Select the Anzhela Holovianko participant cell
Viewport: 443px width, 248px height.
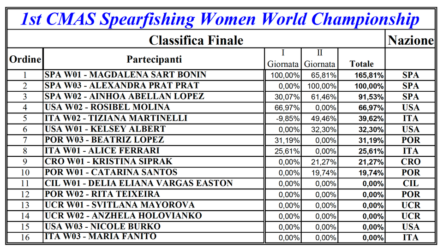pyautogui.click(x=154, y=216)
